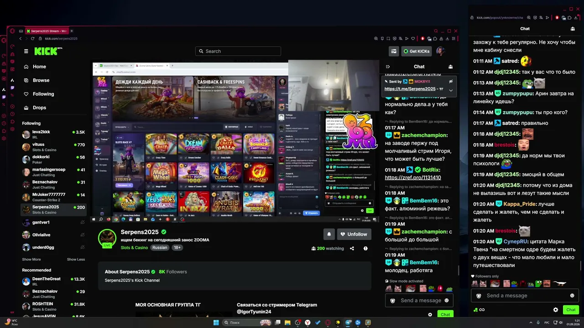Open the Slots & Casino category link under Serpens2025
The height and width of the screenshot is (328, 584).
coord(134,248)
